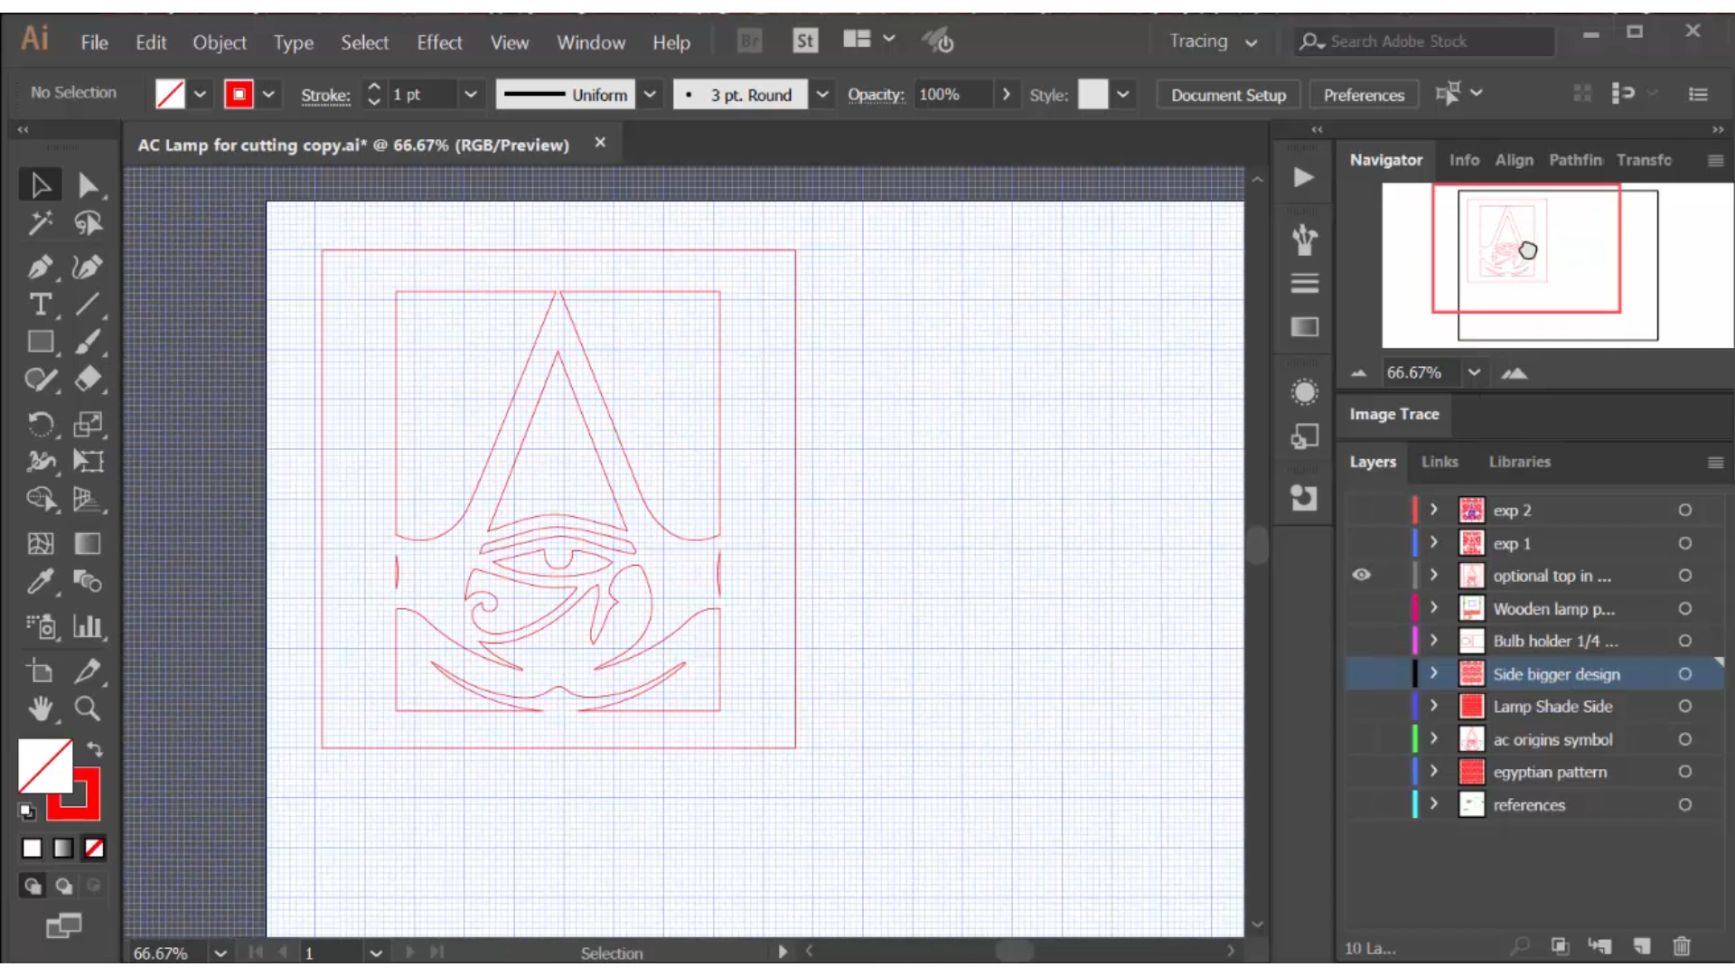This screenshot has height=976, width=1735.
Task: Open the stroke weight dropdown
Action: [470, 94]
